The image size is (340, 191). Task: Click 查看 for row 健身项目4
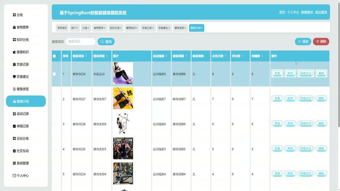coord(277,173)
